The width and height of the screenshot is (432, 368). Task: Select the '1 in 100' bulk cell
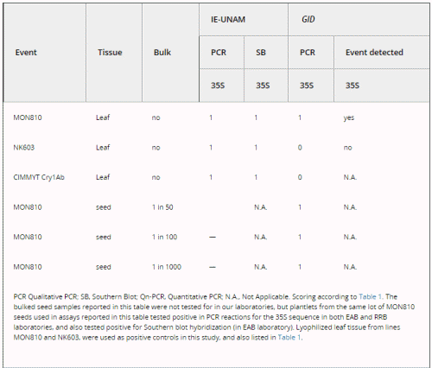click(x=164, y=237)
